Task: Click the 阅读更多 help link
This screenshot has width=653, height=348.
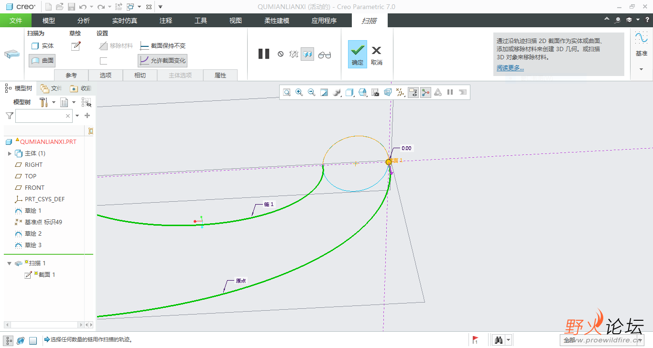Action: point(510,68)
